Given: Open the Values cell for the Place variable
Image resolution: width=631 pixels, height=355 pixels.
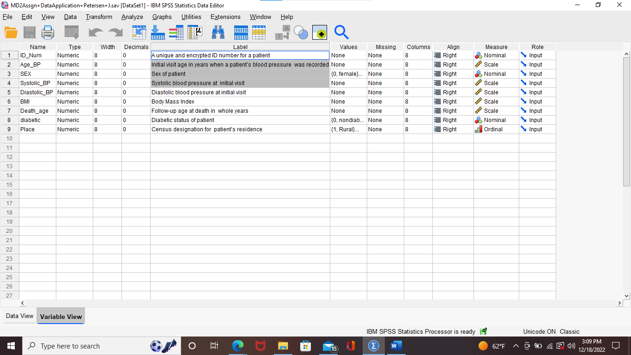Looking at the screenshot, I should click(347, 129).
